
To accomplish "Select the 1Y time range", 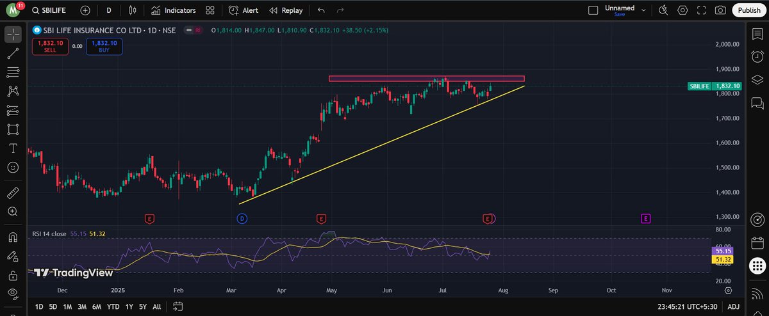I will click(x=130, y=306).
